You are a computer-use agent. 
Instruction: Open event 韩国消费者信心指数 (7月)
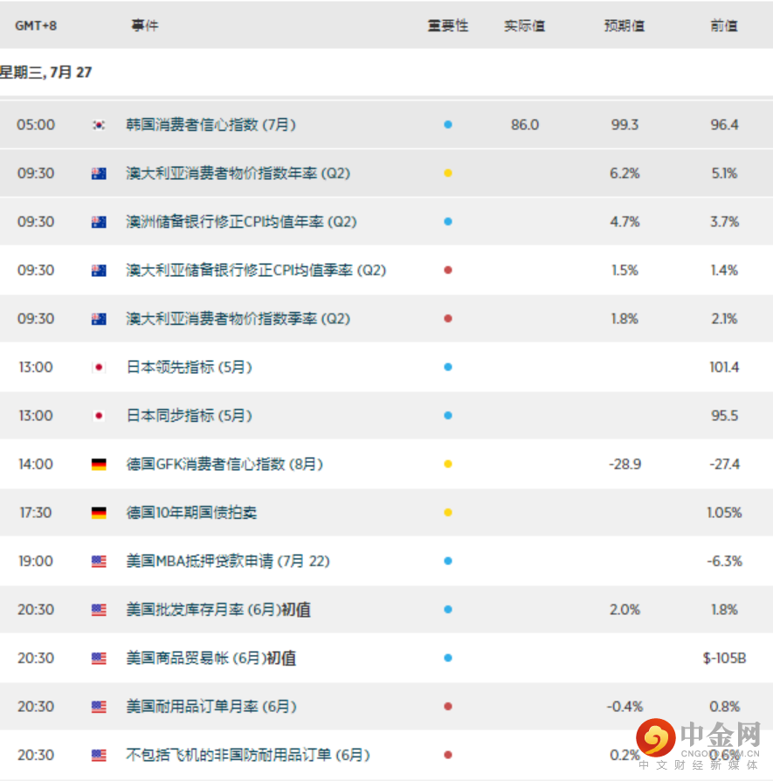[x=211, y=125]
